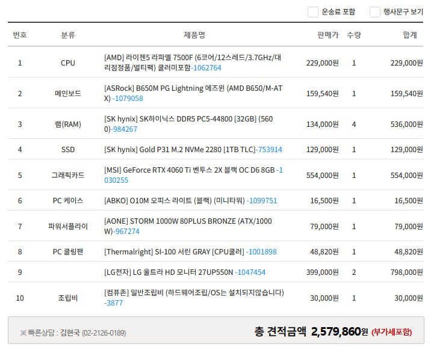Select the CPU category cell
The height and width of the screenshot is (353, 434).
pyautogui.click(x=68, y=63)
